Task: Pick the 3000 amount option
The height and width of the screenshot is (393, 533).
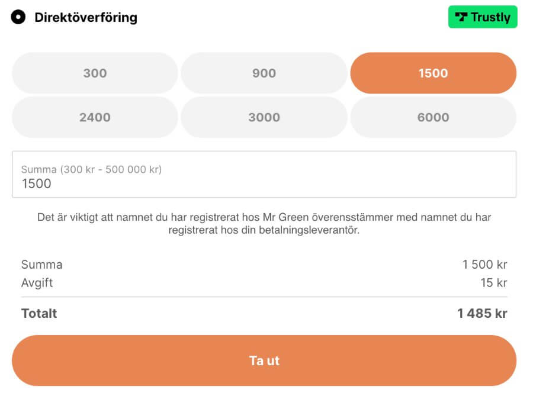Action: coord(264,117)
